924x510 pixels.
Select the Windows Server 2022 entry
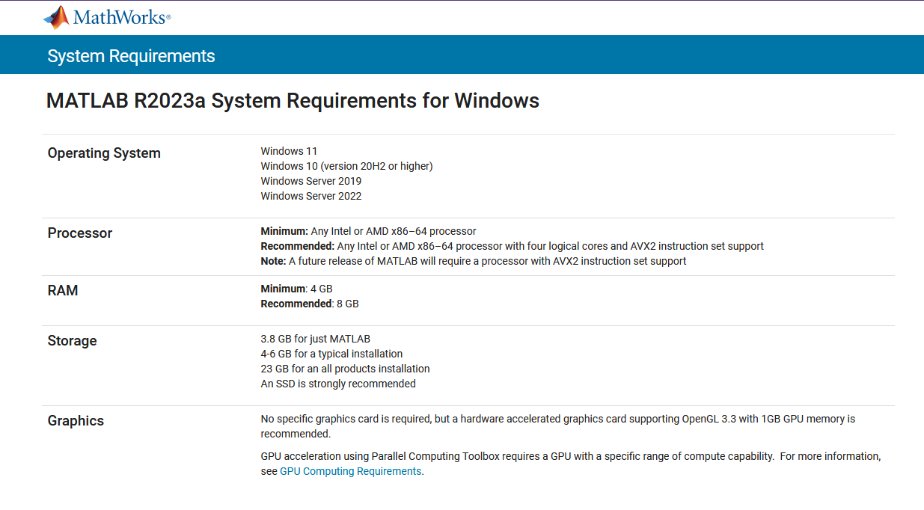(x=310, y=196)
